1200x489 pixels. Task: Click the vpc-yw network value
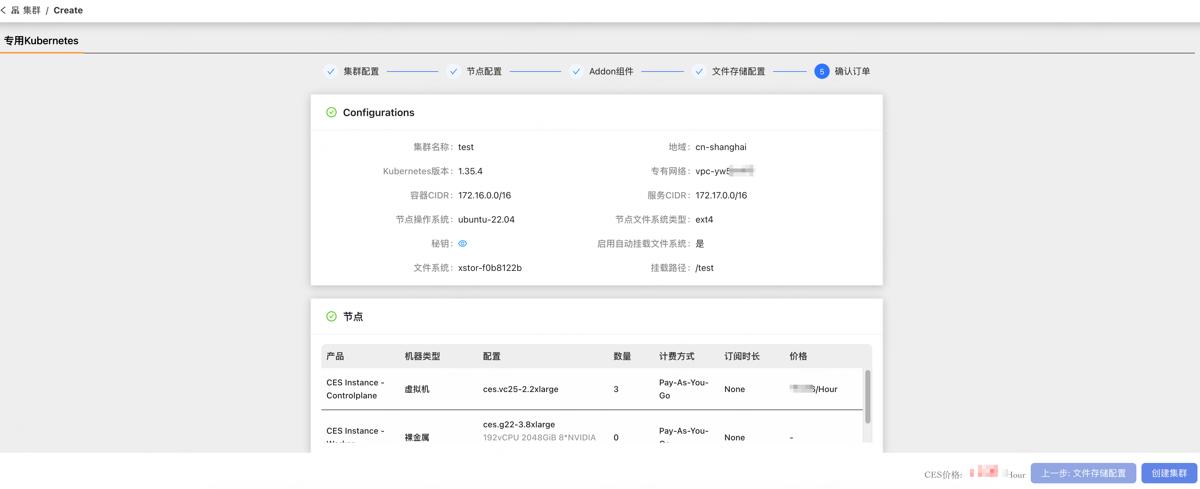tap(725, 171)
